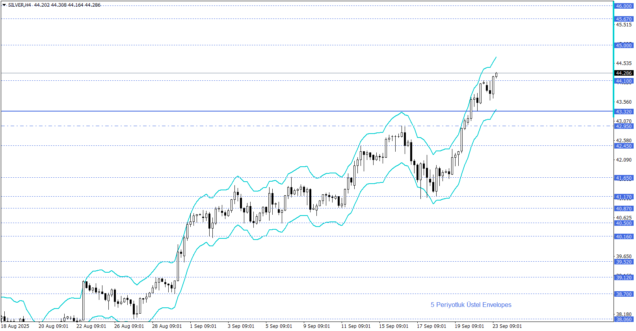Click the 5 Sep 09:01 time label
This screenshot has width=636, height=331.
279,326
